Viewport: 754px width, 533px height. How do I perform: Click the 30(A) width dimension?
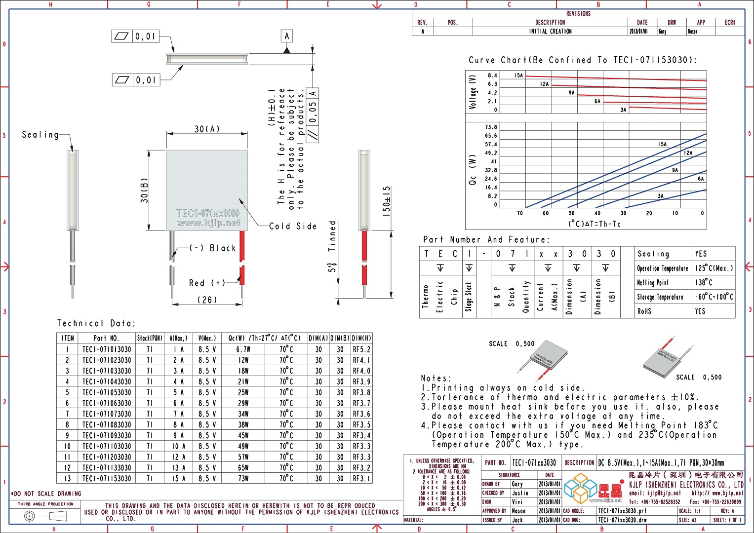(207, 129)
